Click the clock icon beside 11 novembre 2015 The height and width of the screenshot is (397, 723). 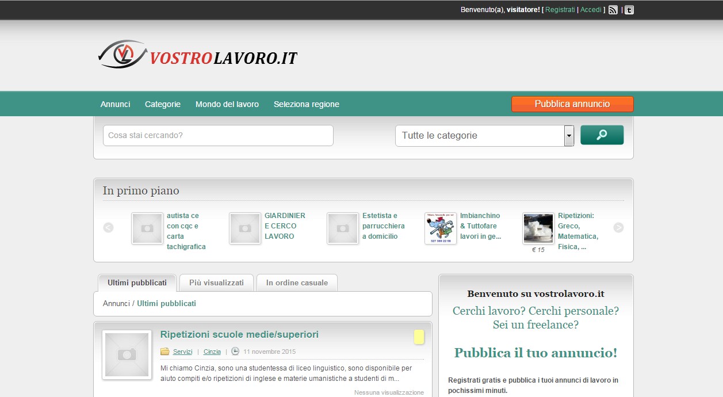coord(235,352)
